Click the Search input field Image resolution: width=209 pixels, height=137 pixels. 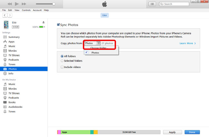pyautogui.click(x=174, y=4)
